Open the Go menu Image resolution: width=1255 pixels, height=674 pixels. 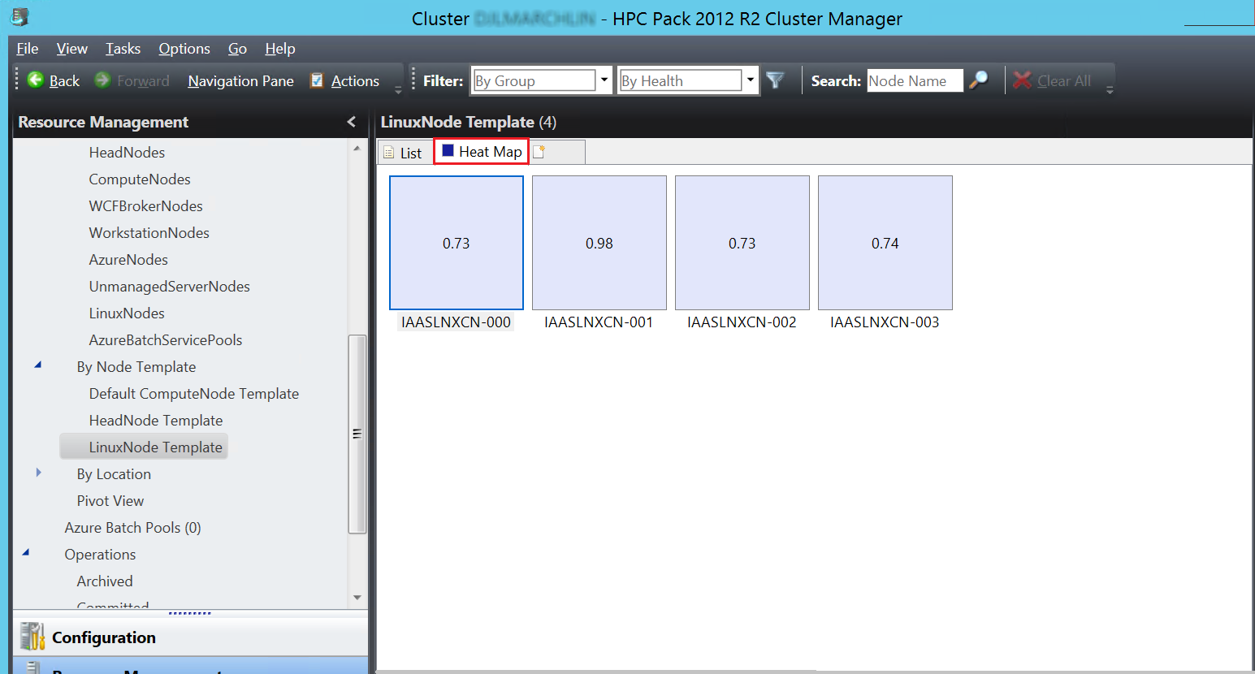(237, 49)
